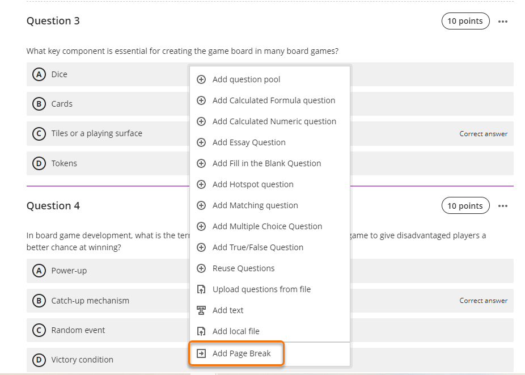Choose Add Matching question from menu
This screenshot has width=525, height=375.
coord(255,205)
